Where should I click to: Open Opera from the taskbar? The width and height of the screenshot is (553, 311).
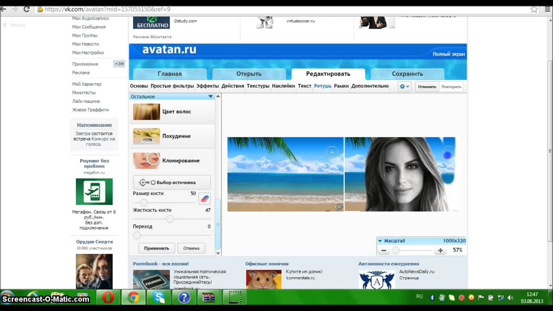coord(108,298)
